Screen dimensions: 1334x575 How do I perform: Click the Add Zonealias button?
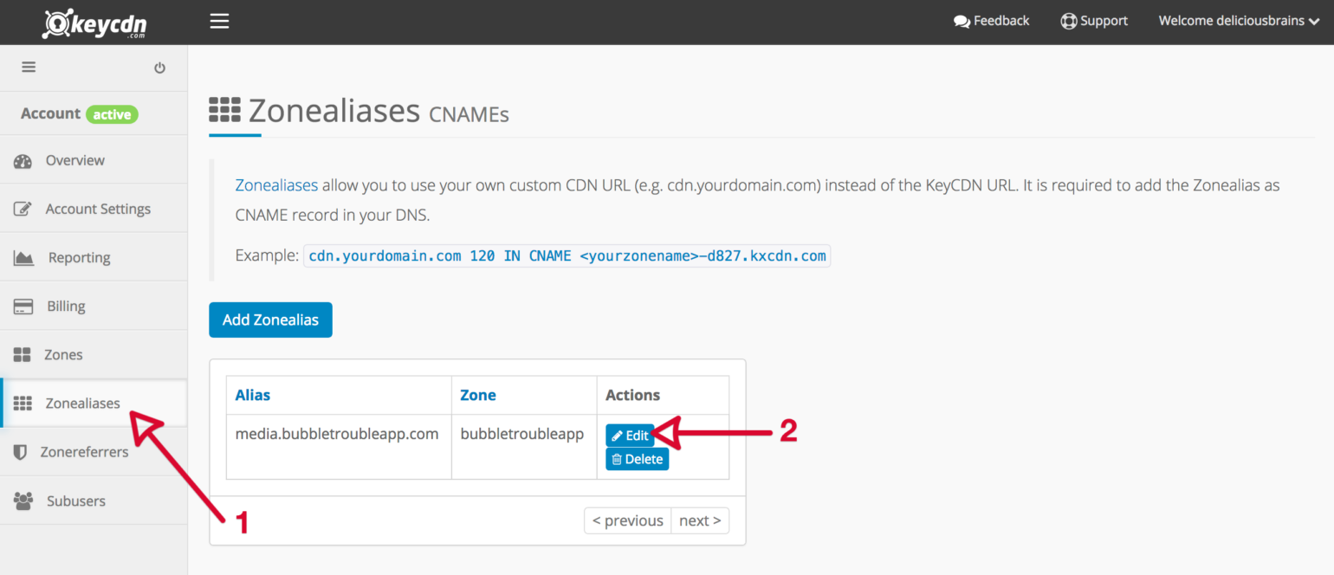270,320
